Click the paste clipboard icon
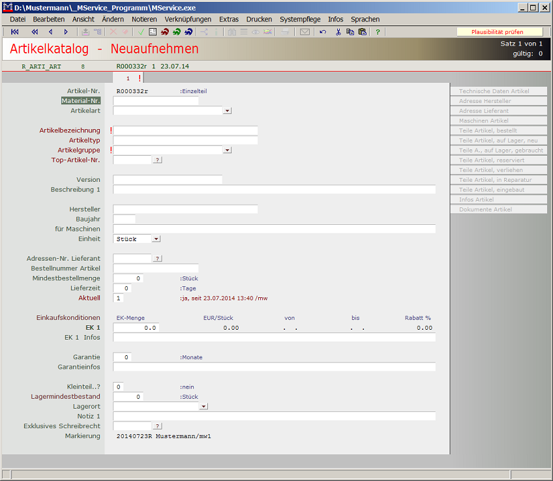 (x=362, y=32)
